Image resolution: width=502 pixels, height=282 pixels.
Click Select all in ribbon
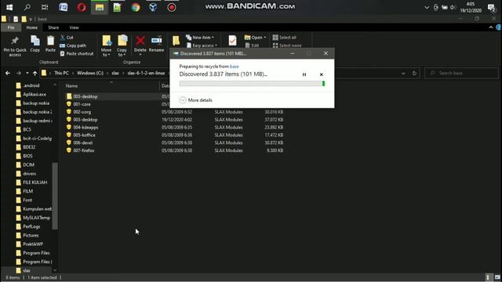point(285,38)
